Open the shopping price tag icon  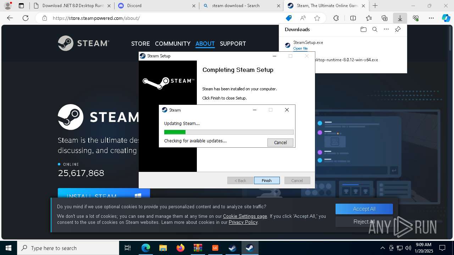289,18
